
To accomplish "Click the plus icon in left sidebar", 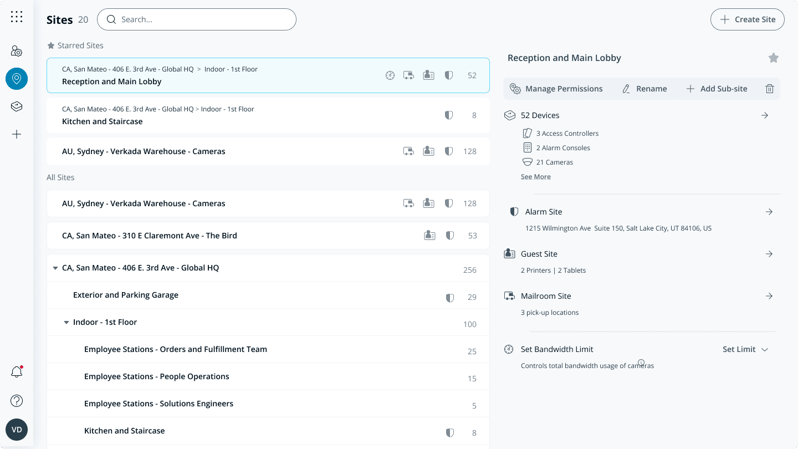I will point(17,134).
